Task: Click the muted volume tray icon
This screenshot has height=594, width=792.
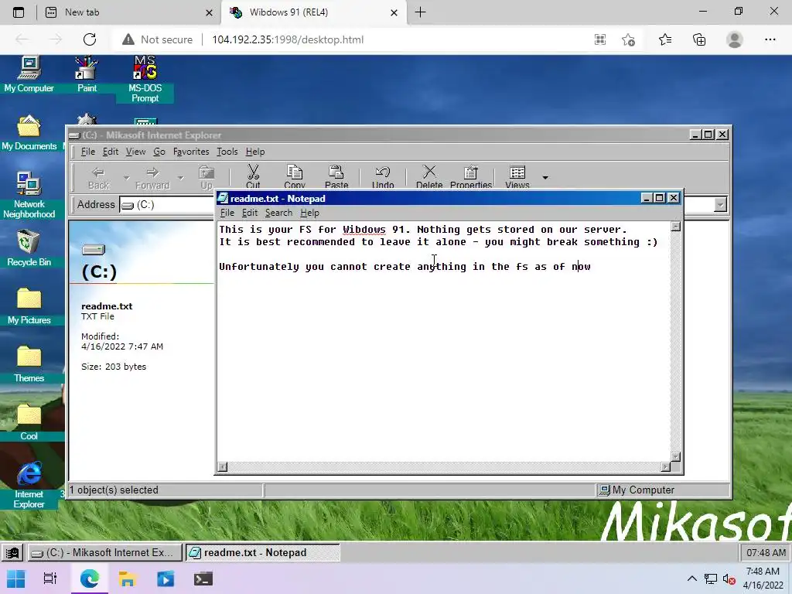Action: (x=729, y=579)
